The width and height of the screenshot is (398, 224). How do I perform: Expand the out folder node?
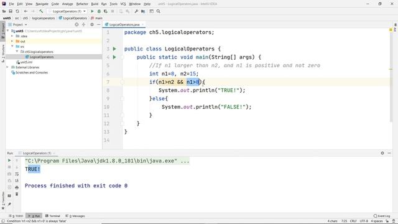[12, 41]
